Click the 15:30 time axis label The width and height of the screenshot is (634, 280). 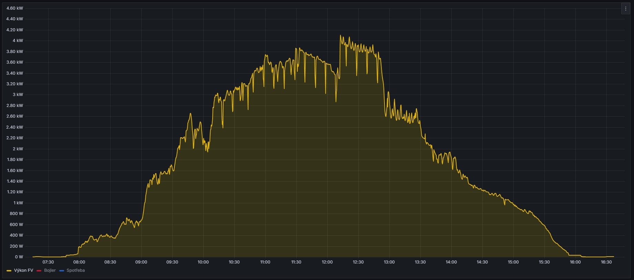coord(544,262)
